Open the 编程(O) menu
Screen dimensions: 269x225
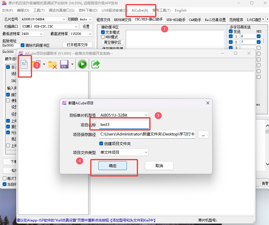[x=23, y=10]
